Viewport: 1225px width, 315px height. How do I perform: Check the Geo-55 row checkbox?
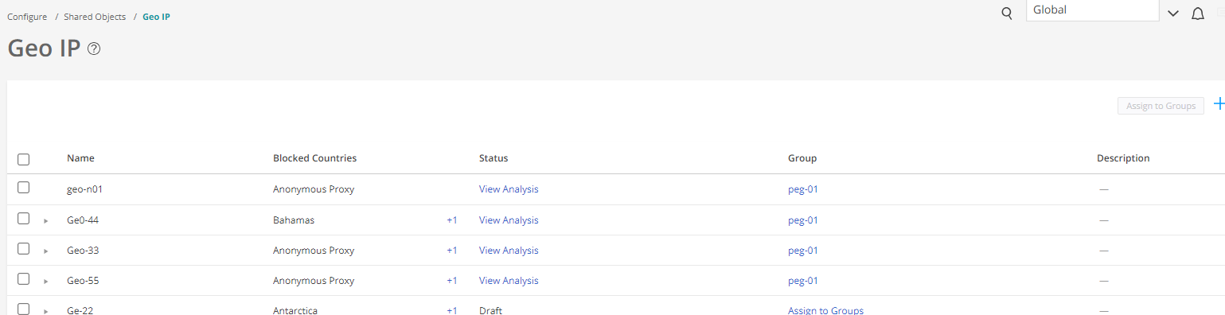click(24, 279)
